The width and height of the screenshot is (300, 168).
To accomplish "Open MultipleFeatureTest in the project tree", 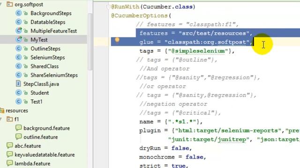I will (x=53, y=31).
